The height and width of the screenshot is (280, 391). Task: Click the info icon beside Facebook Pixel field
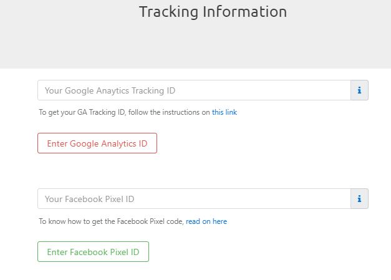tap(359, 199)
